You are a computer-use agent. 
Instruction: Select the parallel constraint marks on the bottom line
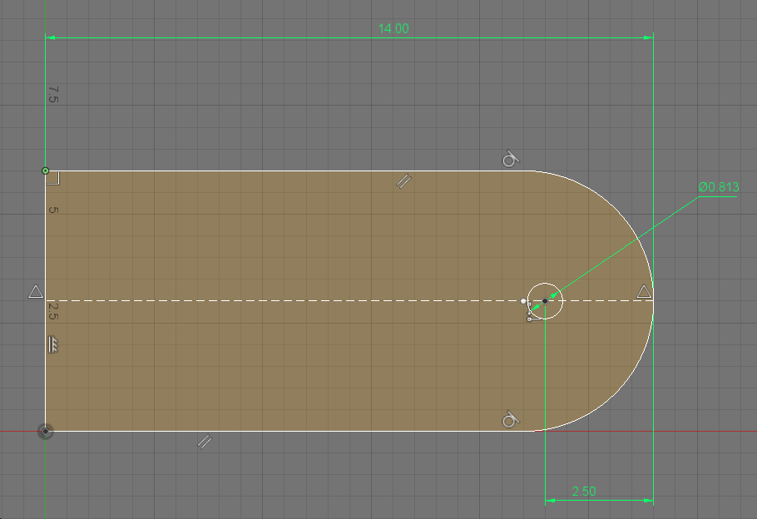coord(205,441)
